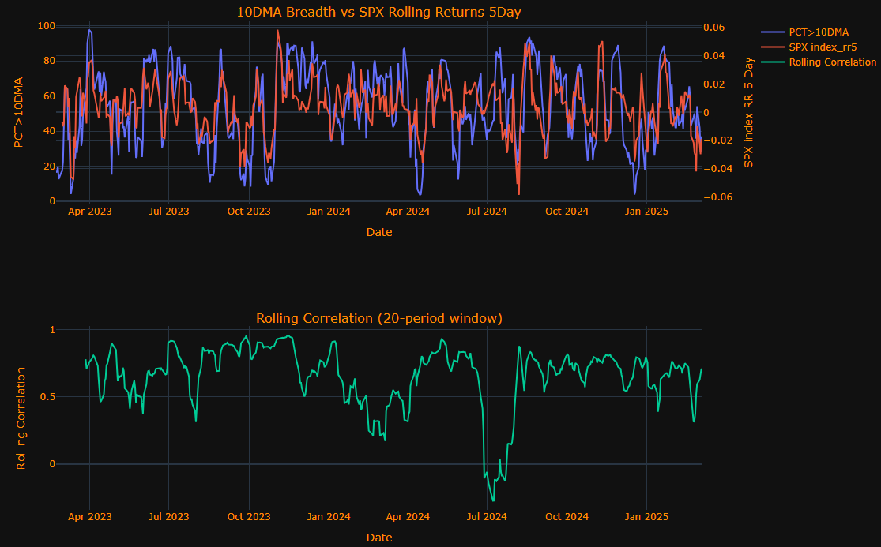Click the 'Date' axis title under the bottom chart

pyautogui.click(x=379, y=538)
